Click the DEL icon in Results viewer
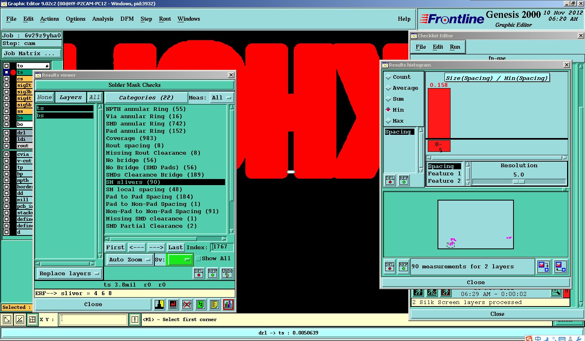Image resolution: width=585 pixels, height=341 pixels. (199, 273)
